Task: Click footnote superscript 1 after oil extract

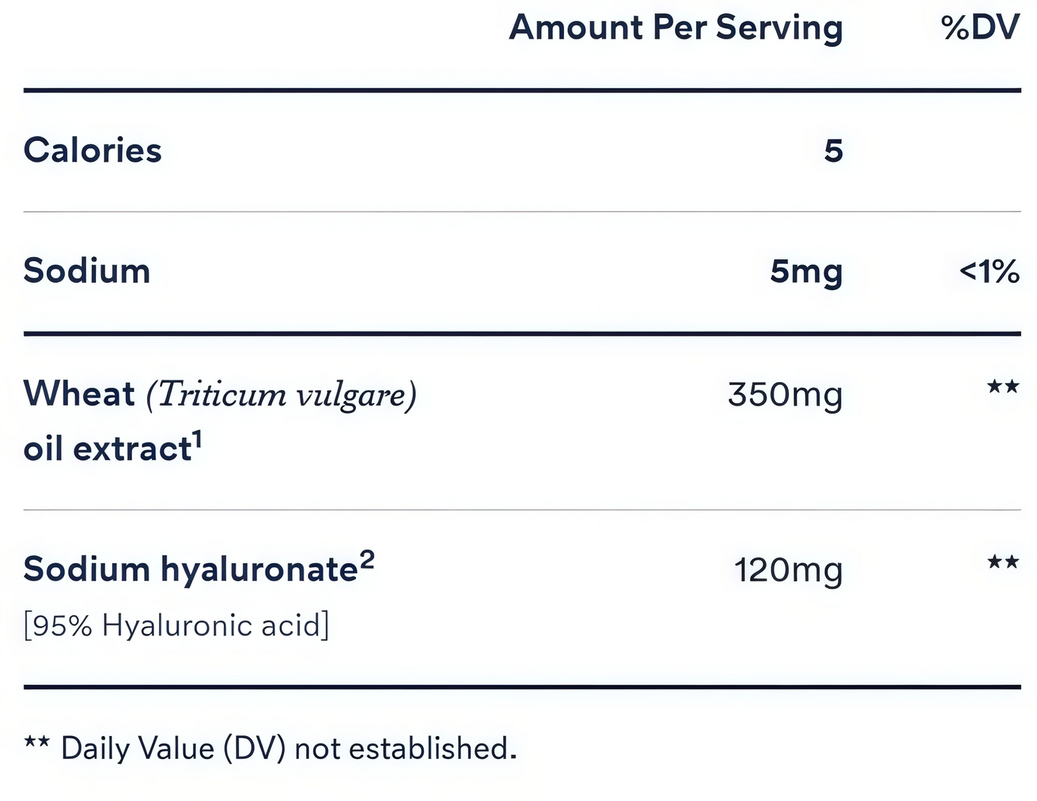Action: pos(197,440)
